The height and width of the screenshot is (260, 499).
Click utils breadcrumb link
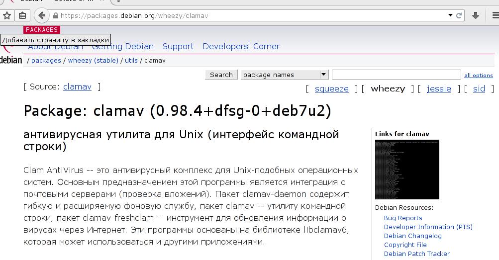click(x=131, y=60)
